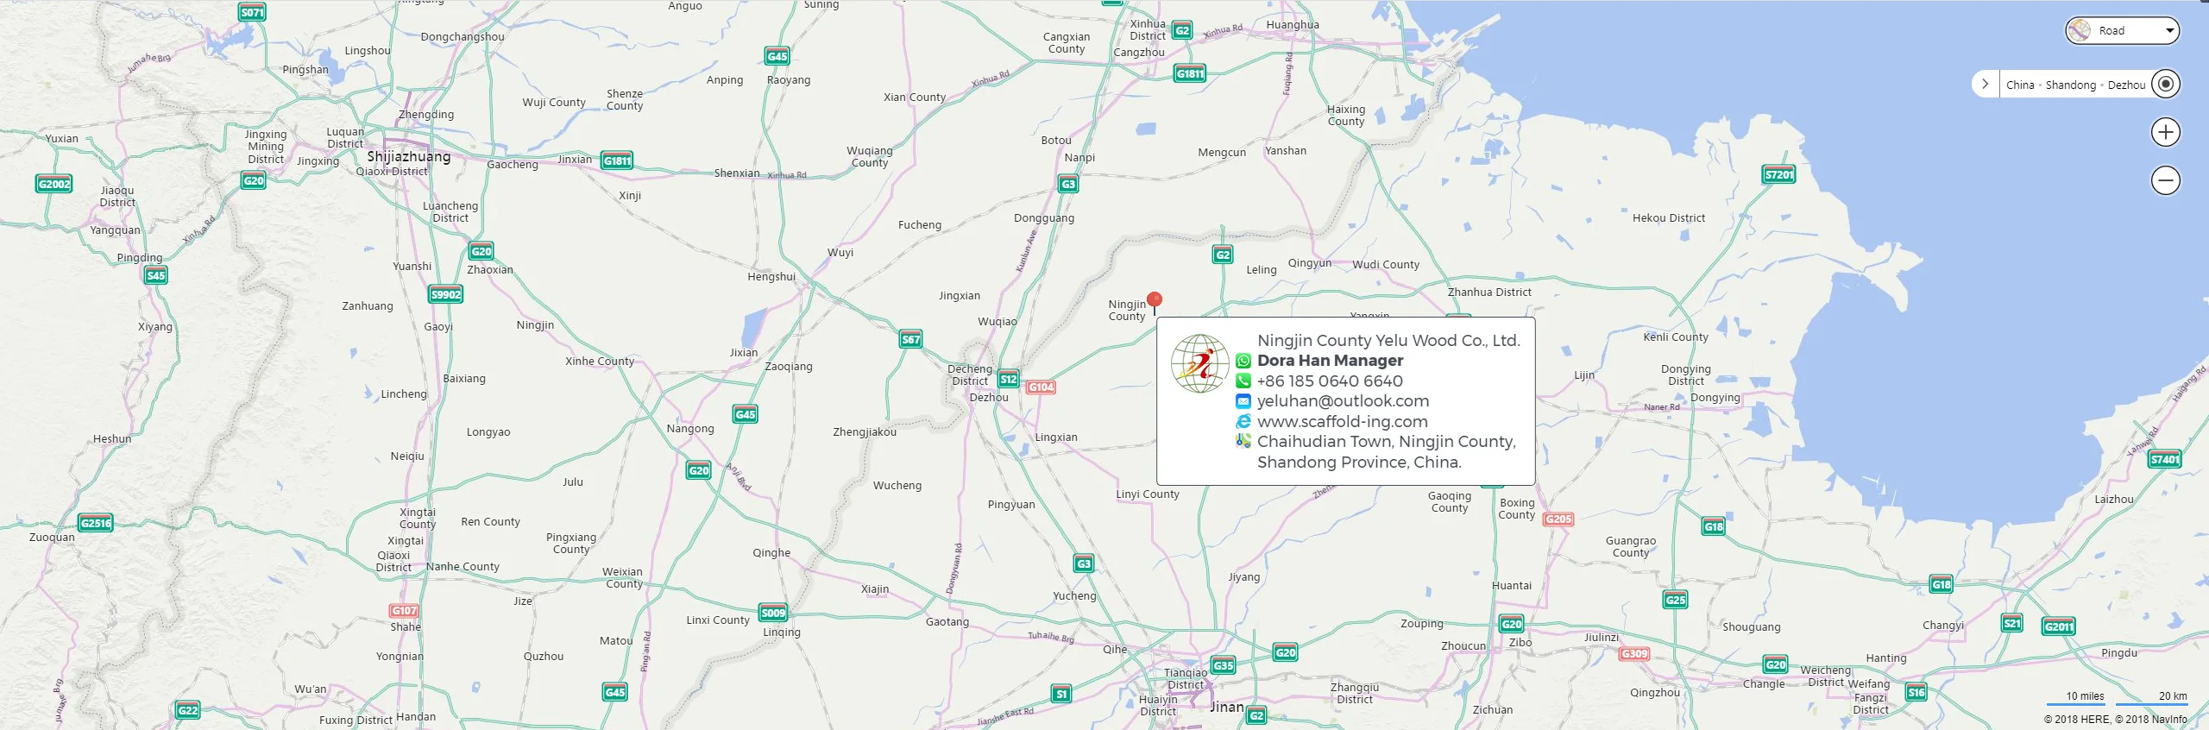Click the HERE and NavInfo copyright notice

coord(2116,719)
